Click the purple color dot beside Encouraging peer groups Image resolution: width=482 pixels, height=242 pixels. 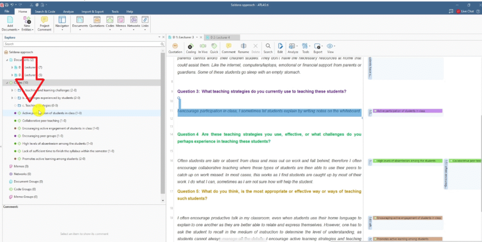[16, 136]
